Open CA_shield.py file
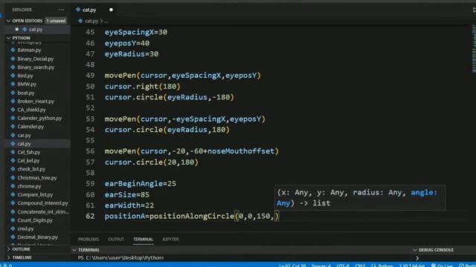The width and height of the screenshot is (476, 267). point(31,110)
